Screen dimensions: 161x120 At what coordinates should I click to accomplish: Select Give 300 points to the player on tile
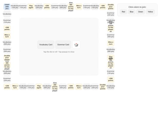111,65
